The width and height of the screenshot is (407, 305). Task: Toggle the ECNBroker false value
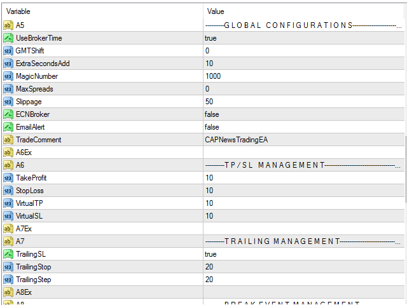coord(212,114)
